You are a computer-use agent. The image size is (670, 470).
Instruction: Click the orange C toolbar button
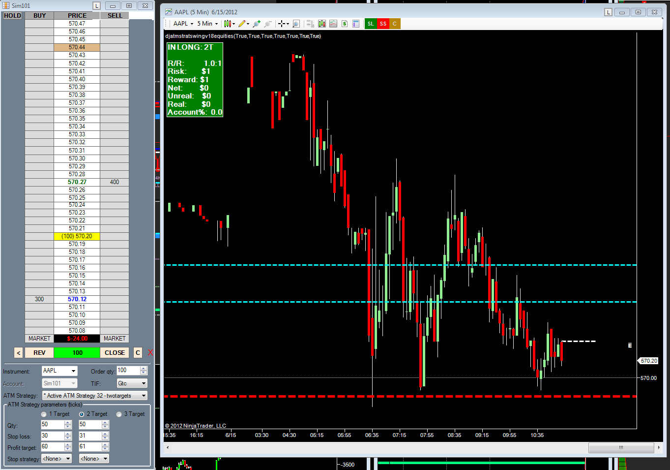click(x=395, y=24)
